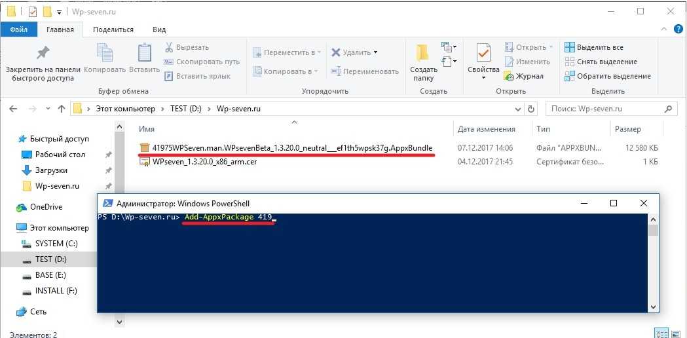Expand the Переместить в dropdown

pos(317,52)
